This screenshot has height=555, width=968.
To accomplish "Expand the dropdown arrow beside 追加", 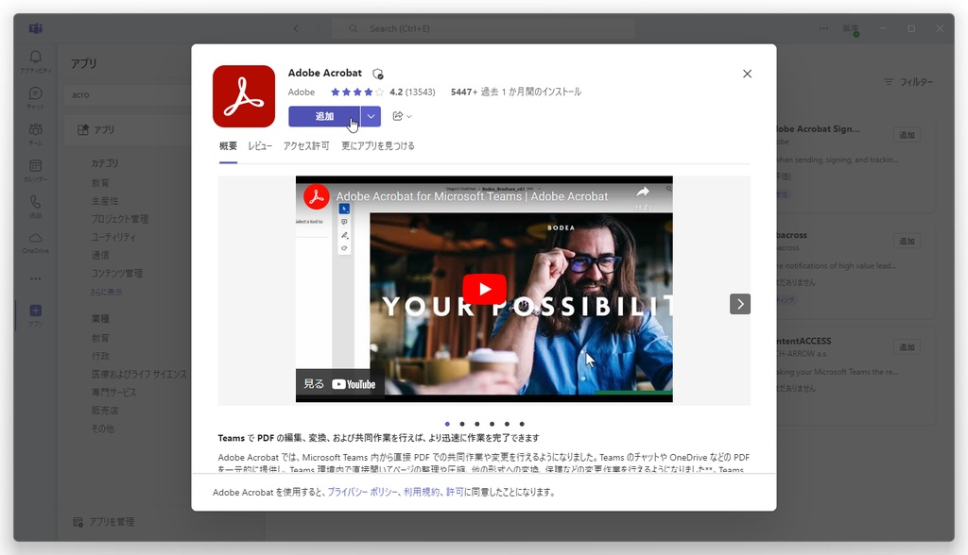I will pyautogui.click(x=371, y=116).
